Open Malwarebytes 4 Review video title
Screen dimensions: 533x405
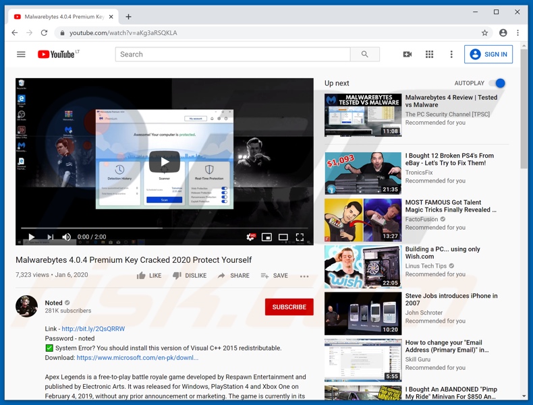(x=451, y=101)
